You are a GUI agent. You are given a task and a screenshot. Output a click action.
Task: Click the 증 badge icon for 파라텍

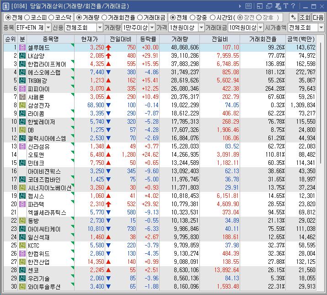pos(22,204)
